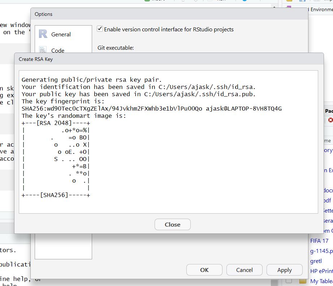The height and width of the screenshot is (286, 333).
Task: Click the '[RSA 2048]' randomart header line
Action: point(56,123)
